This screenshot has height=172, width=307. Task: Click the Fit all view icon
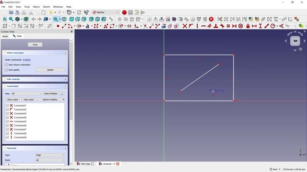point(5,19)
